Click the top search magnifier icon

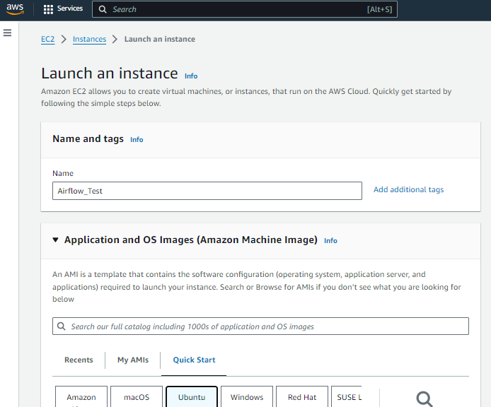pos(103,9)
